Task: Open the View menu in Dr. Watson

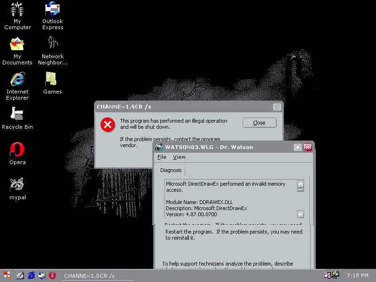Action: 179,157
